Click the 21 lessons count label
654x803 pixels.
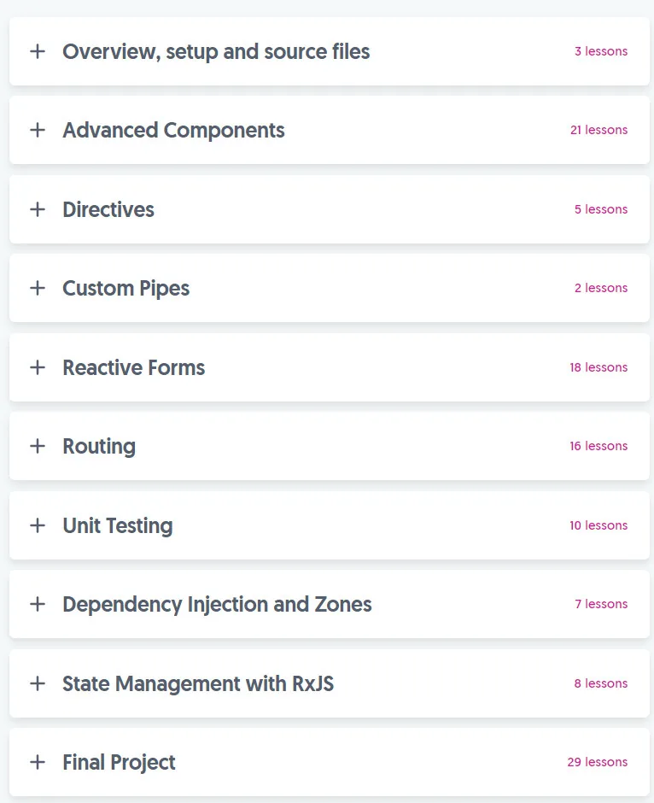[x=599, y=130]
